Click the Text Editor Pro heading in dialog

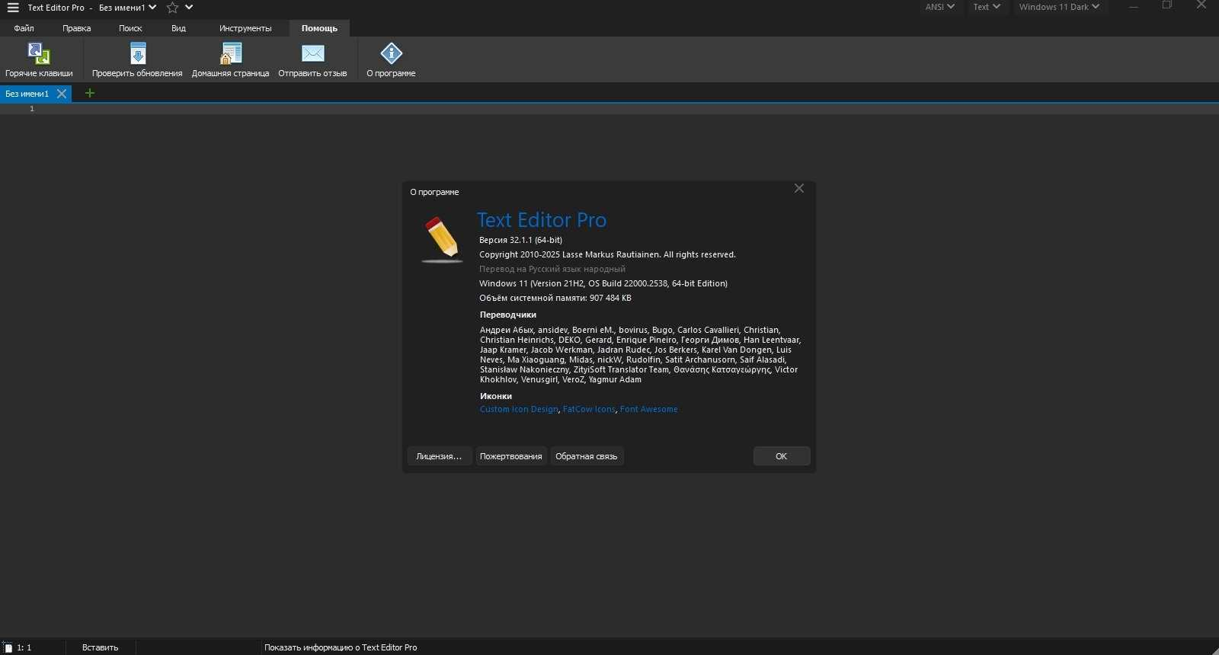(x=542, y=220)
